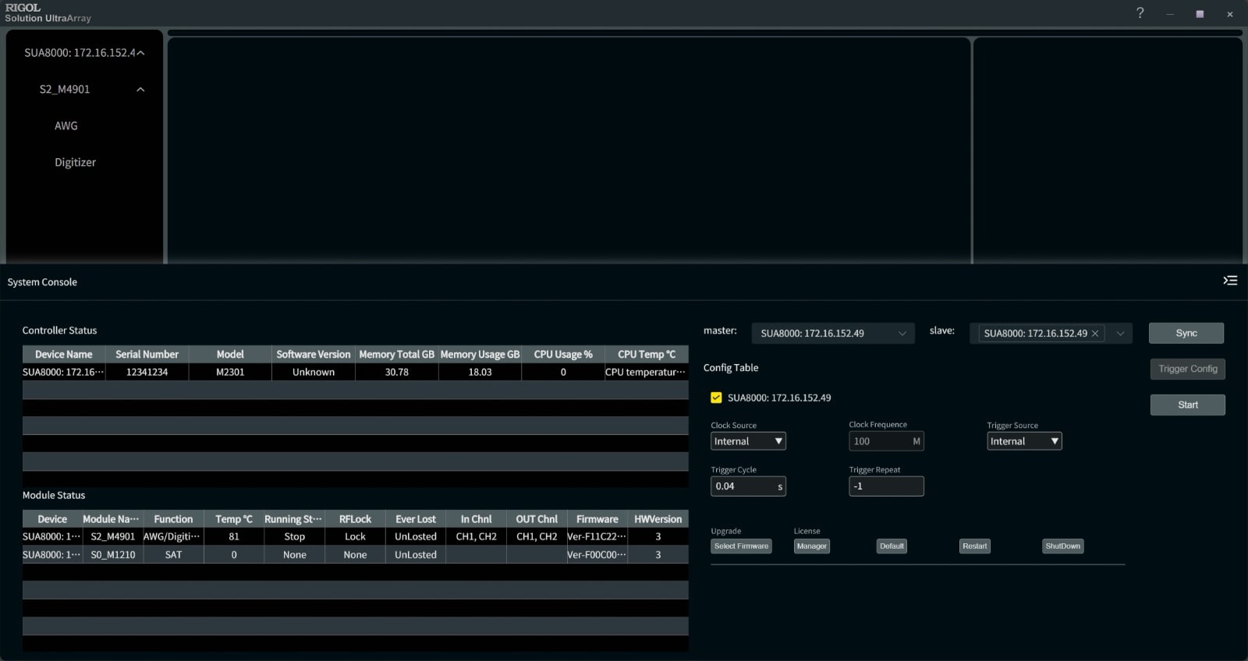Click the Sync button
The height and width of the screenshot is (661, 1248).
(1186, 333)
